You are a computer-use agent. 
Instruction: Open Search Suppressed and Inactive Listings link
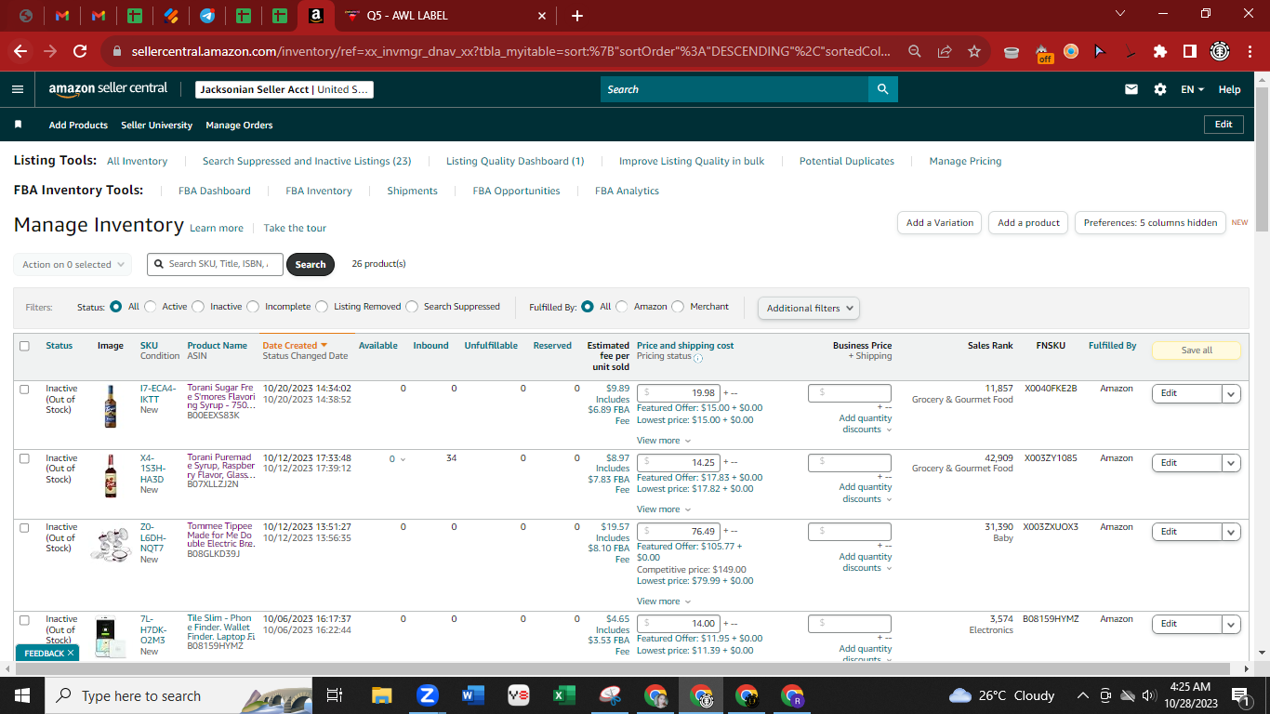pyautogui.click(x=307, y=161)
